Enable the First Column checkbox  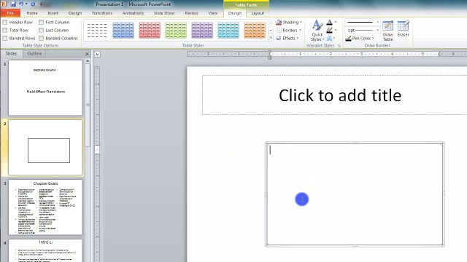point(41,23)
